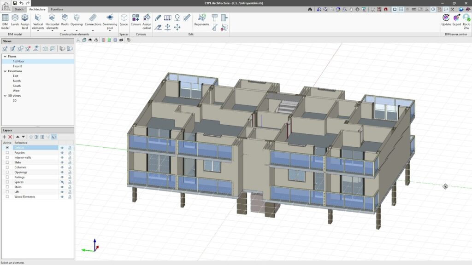This screenshot has width=472, height=265.
Task: Toggle visibility eye of Spaces layer
Action: coord(62,182)
